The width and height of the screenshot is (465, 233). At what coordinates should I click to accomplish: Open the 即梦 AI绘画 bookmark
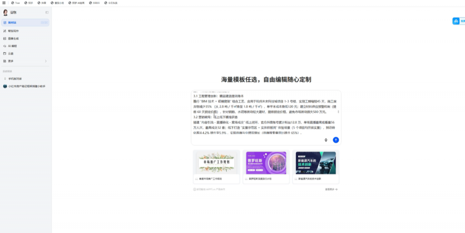point(76,3)
